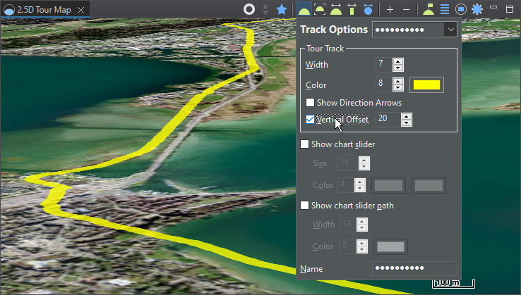Maximize the 2.5D Tour Map view
Screen dimensions: 521x295
click(x=510, y=9)
